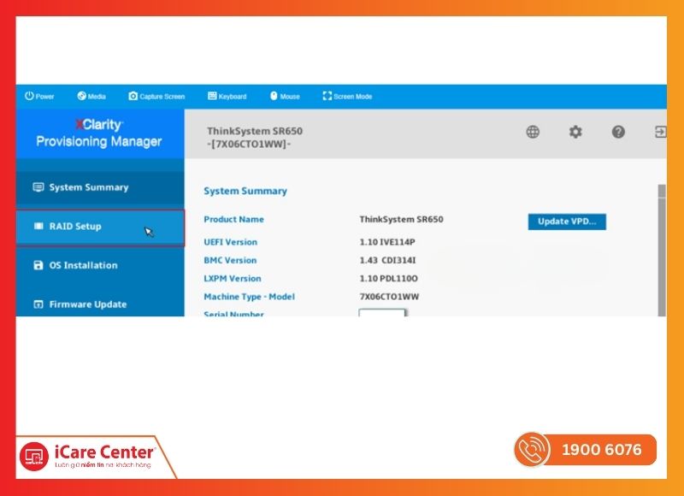Toggle Screen Mode in the toolbar
Image resolution: width=684 pixels, height=496 pixels.
347,97
